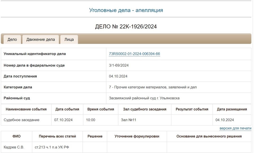Click the Дата события column header

(x=67, y=109)
